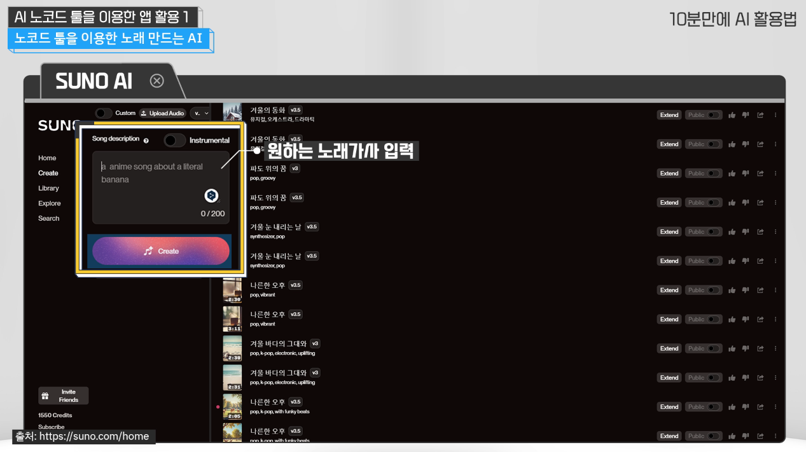Viewport: 806px width, 452px height.
Task: Select Create in the sidebar
Action: pyautogui.click(x=48, y=173)
